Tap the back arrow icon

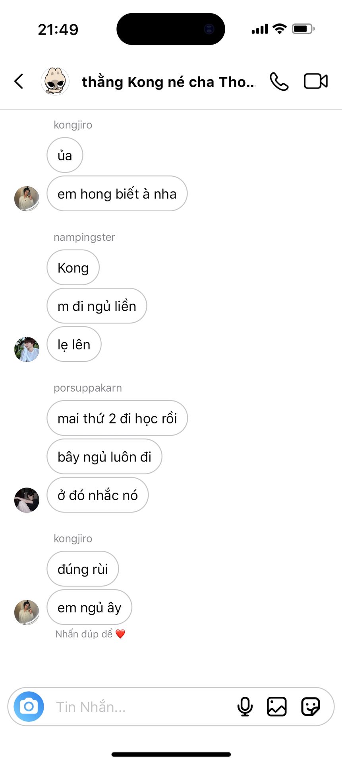pyautogui.click(x=19, y=81)
